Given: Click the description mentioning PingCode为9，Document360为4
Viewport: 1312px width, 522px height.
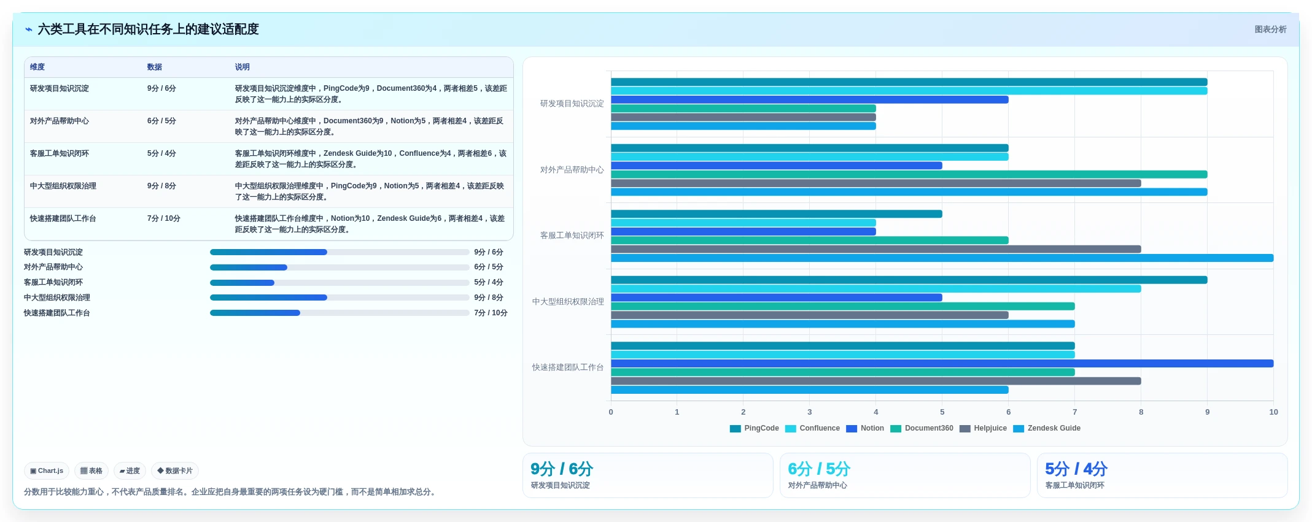Looking at the screenshot, I should [x=371, y=94].
